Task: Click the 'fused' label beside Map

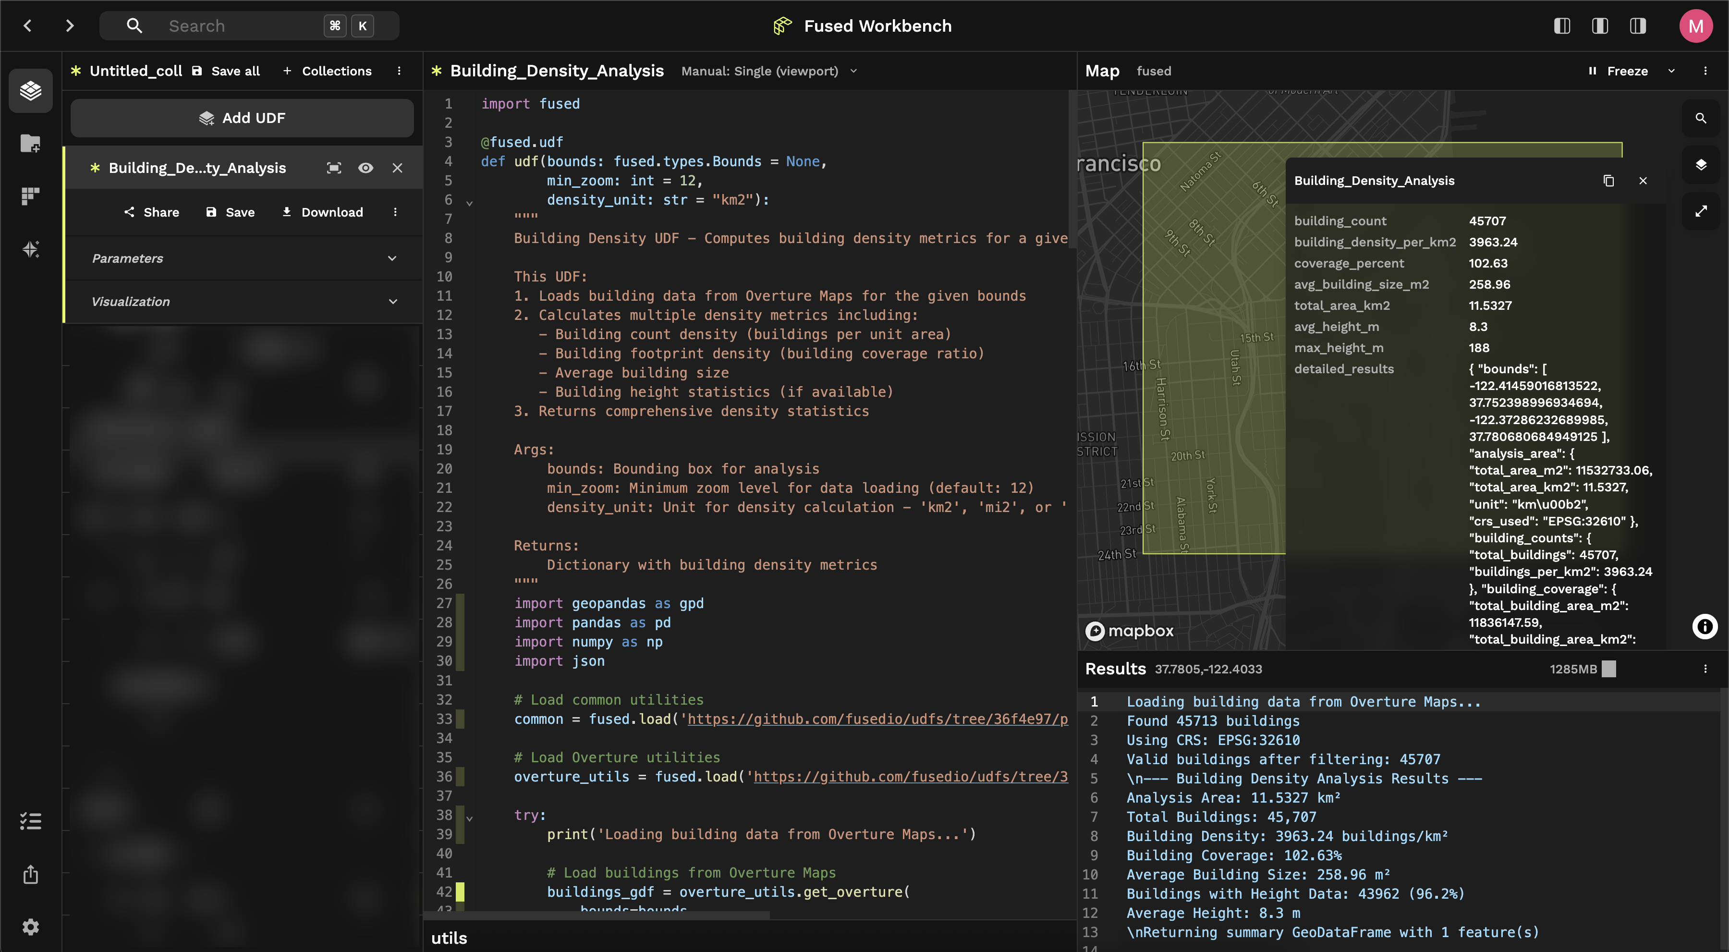Action: point(1154,71)
